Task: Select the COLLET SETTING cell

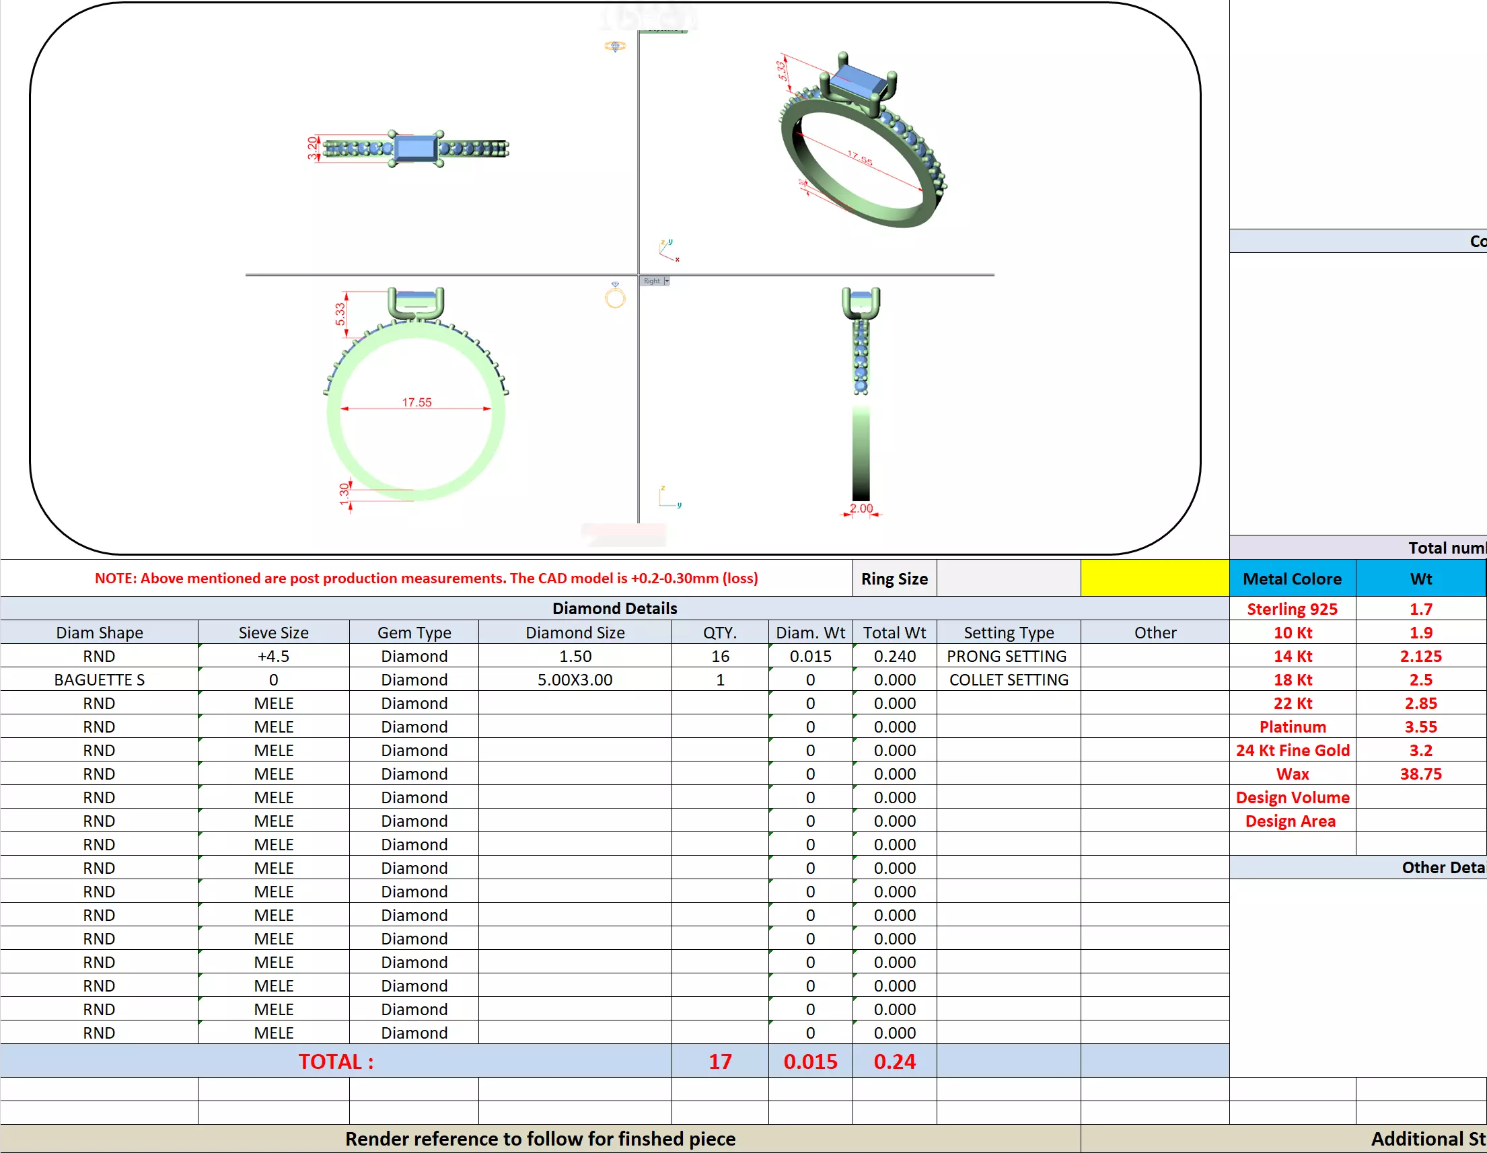Action: point(1009,680)
